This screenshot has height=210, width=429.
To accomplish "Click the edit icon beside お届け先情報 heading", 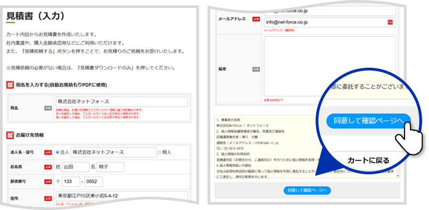I will tap(10, 135).
